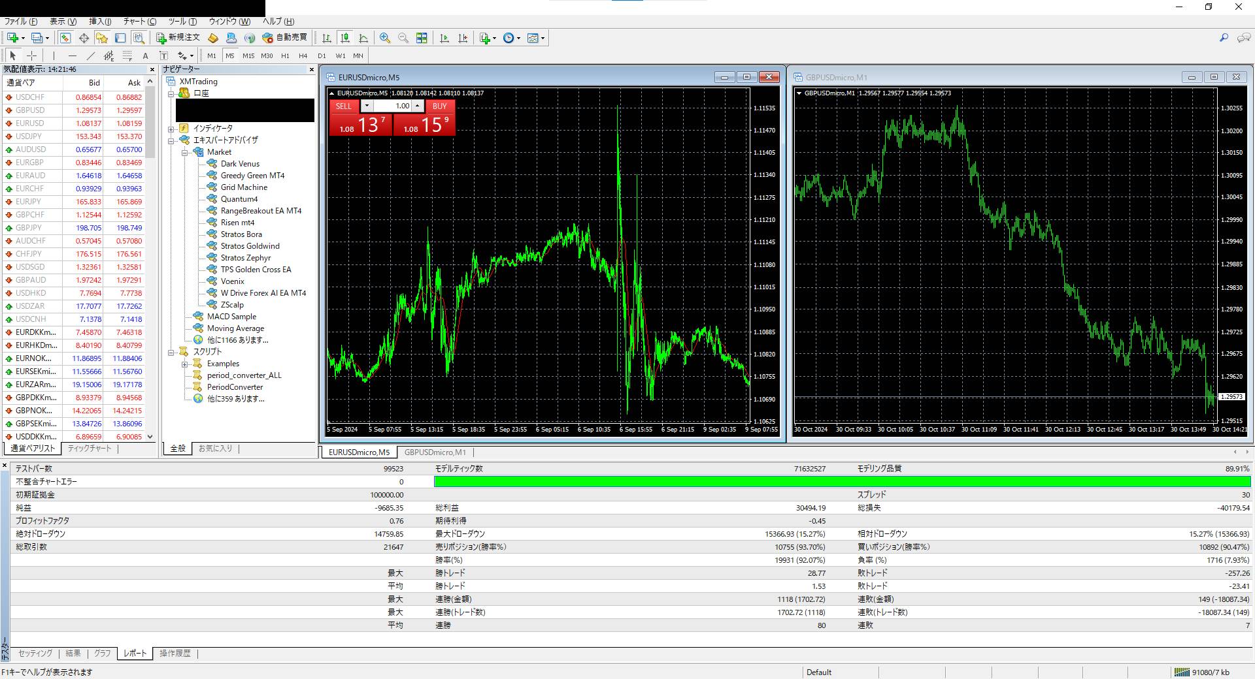Switch to the グラフ tester tab
The image size is (1255, 679).
[x=103, y=654]
